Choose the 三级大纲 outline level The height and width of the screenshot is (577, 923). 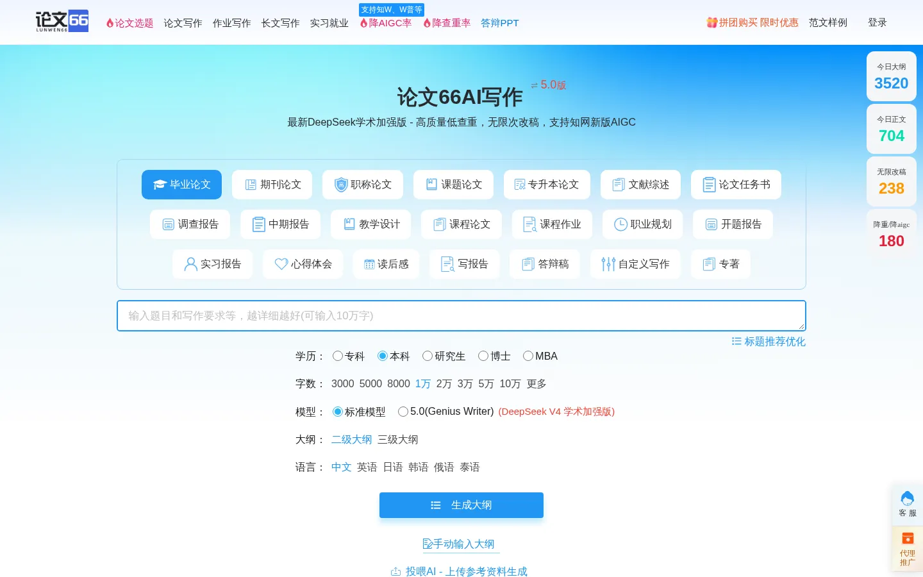coord(398,440)
